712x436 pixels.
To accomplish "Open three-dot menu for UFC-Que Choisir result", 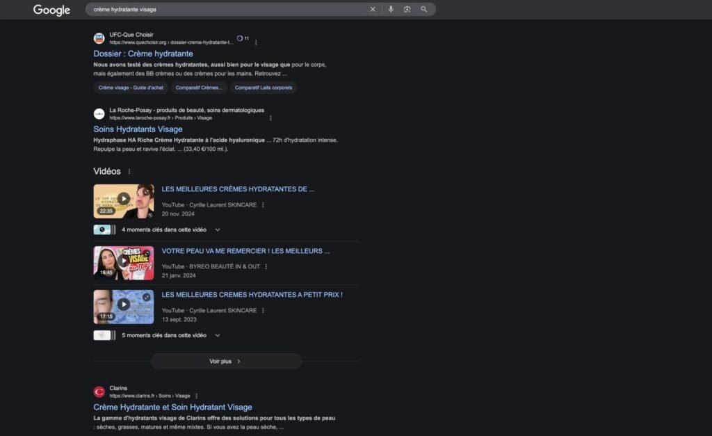I will point(256,42).
